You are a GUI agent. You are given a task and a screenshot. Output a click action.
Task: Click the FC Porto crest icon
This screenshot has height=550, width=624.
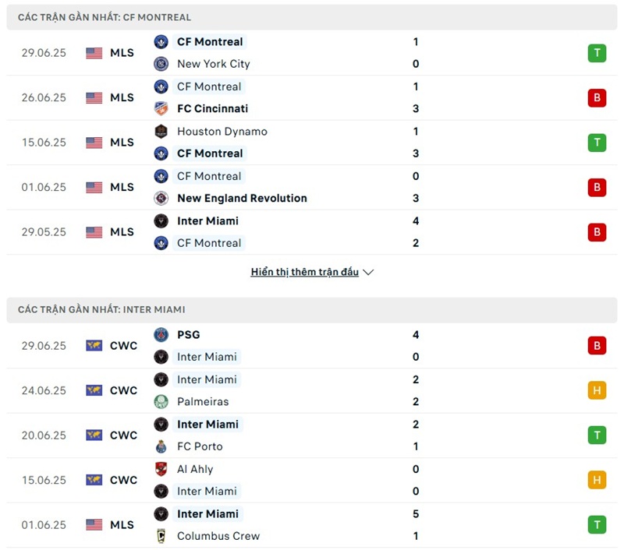(161, 446)
